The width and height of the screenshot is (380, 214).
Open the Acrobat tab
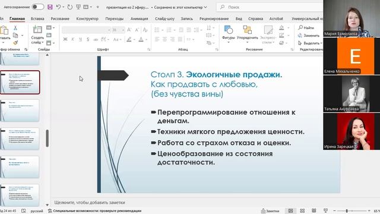pyautogui.click(x=276, y=18)
